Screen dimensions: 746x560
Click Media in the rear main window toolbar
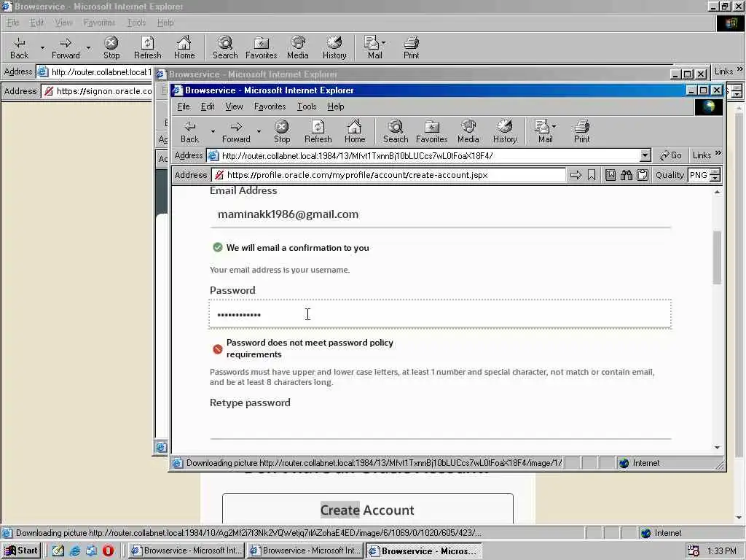[x=298, y=47]
